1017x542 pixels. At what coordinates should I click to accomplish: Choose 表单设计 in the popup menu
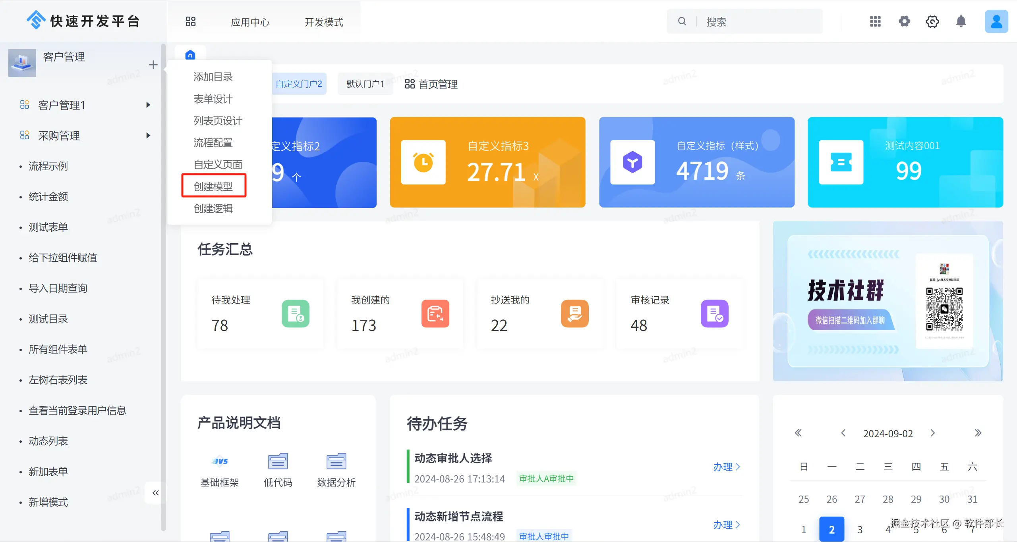click(213, 99)
